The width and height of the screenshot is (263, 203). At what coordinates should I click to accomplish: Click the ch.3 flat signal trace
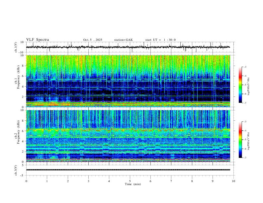tap(128, 170)
